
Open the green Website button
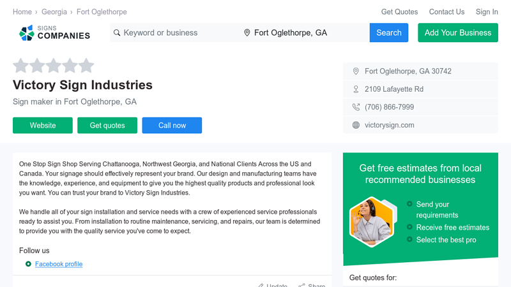pyautogui.click(x=43, y=125)
